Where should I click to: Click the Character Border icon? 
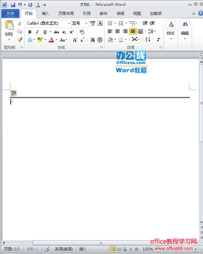point(100,23)
